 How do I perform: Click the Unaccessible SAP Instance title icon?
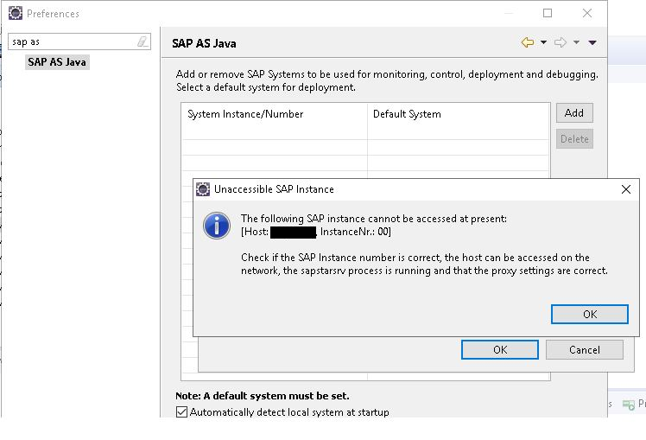203,189
